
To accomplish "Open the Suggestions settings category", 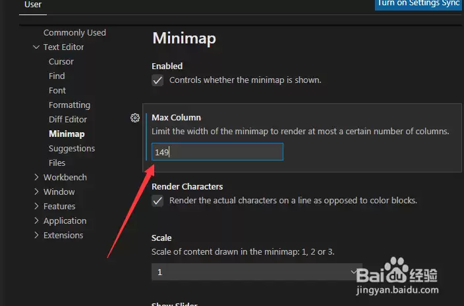I will [x=72, y=149].
